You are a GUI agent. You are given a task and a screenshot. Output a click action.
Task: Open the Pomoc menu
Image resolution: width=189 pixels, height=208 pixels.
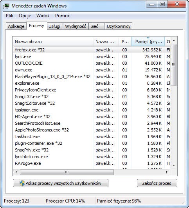pos(63,16)
